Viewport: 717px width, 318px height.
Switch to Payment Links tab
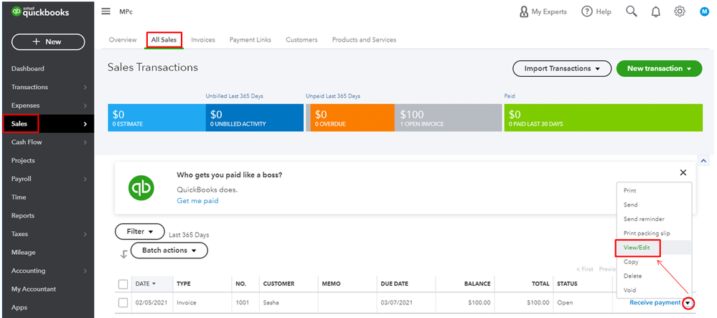click(x=250, y=39)
